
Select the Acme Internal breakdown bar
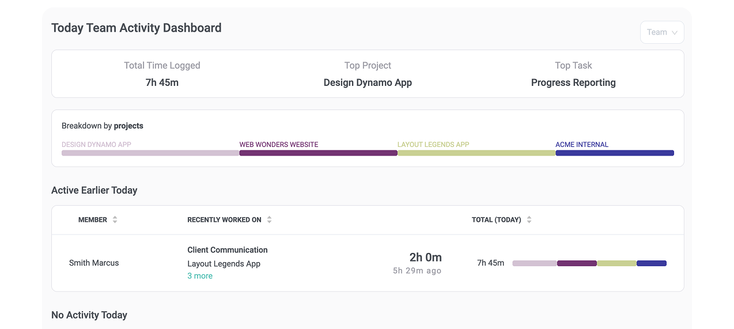click(615, 153)
